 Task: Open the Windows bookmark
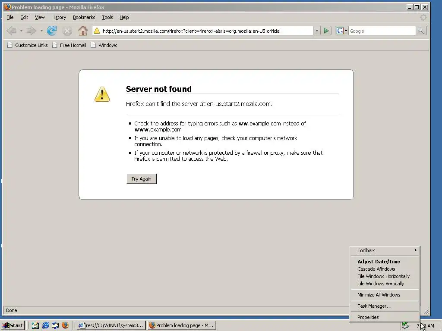104,45
